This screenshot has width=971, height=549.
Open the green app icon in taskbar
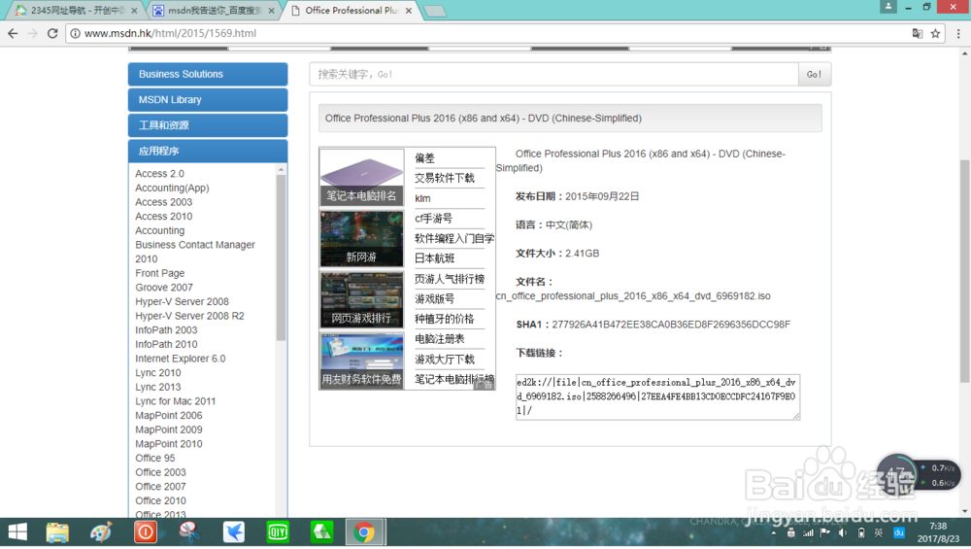pos(321,532)
